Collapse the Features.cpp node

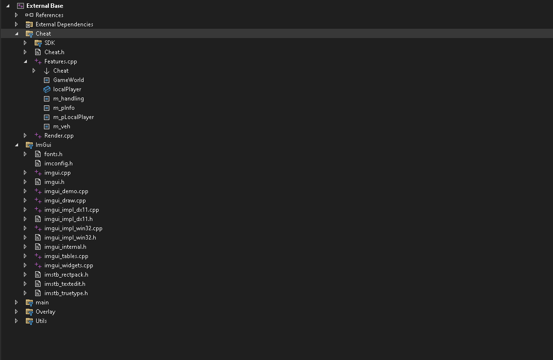click(x=25, y=61)
